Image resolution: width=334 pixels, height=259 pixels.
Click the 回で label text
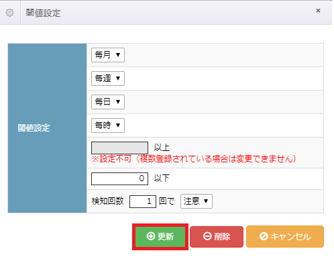click(166, 201)
